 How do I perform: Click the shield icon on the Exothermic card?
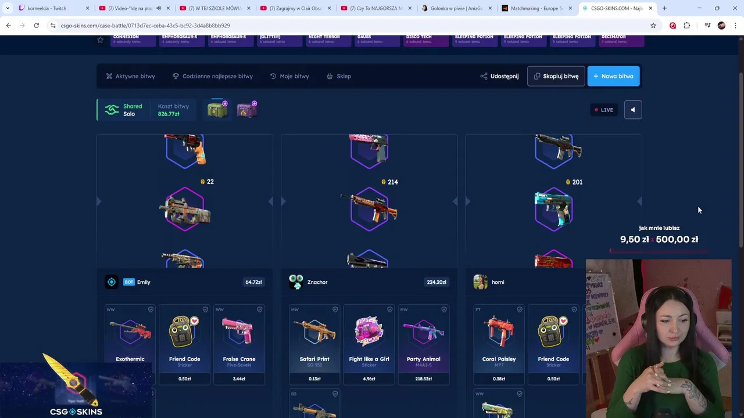(151, 309)
